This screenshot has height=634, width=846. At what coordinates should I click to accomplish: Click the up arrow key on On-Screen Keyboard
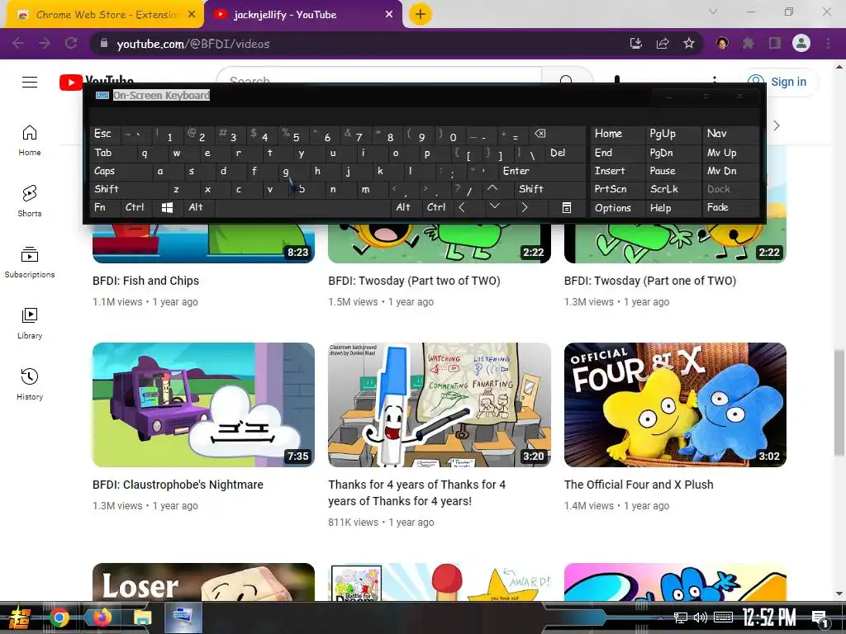coord(492,189)
